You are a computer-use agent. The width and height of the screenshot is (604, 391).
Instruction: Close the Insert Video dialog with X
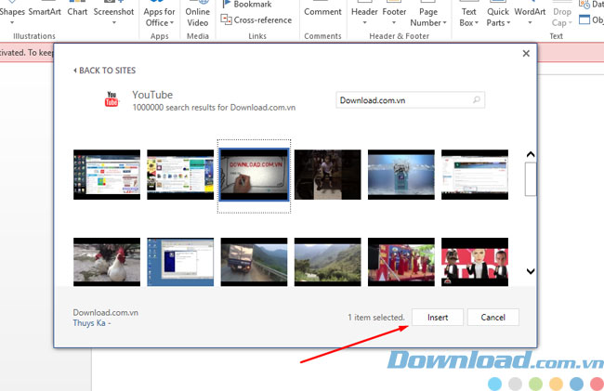(526, 54)
